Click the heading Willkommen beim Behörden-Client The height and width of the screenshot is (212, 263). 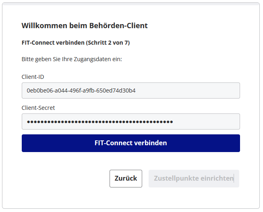[x=85, y=26]
